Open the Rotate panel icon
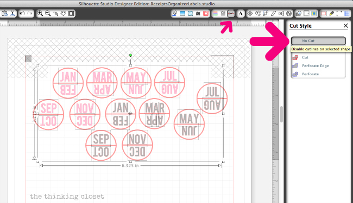This screenshot has width=353, height=203. pos(258,14)
